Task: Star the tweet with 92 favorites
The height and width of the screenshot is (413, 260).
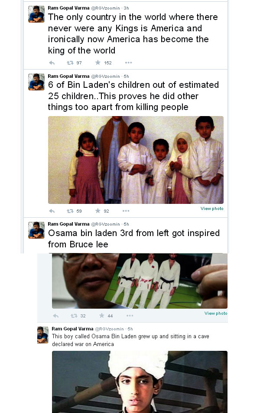Action: (98, 211)
